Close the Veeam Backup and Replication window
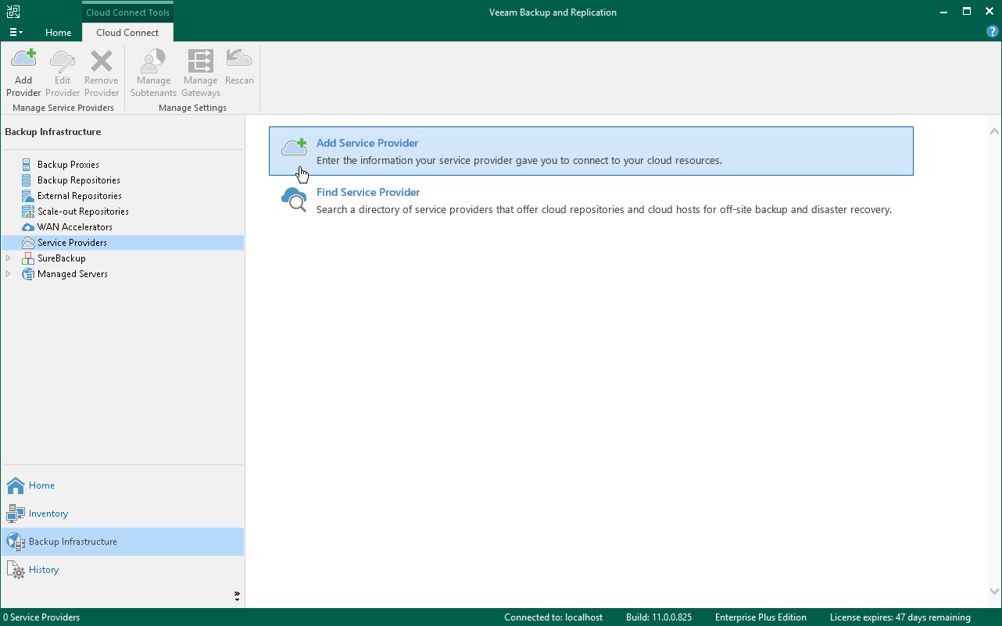 tap(989, 12)
